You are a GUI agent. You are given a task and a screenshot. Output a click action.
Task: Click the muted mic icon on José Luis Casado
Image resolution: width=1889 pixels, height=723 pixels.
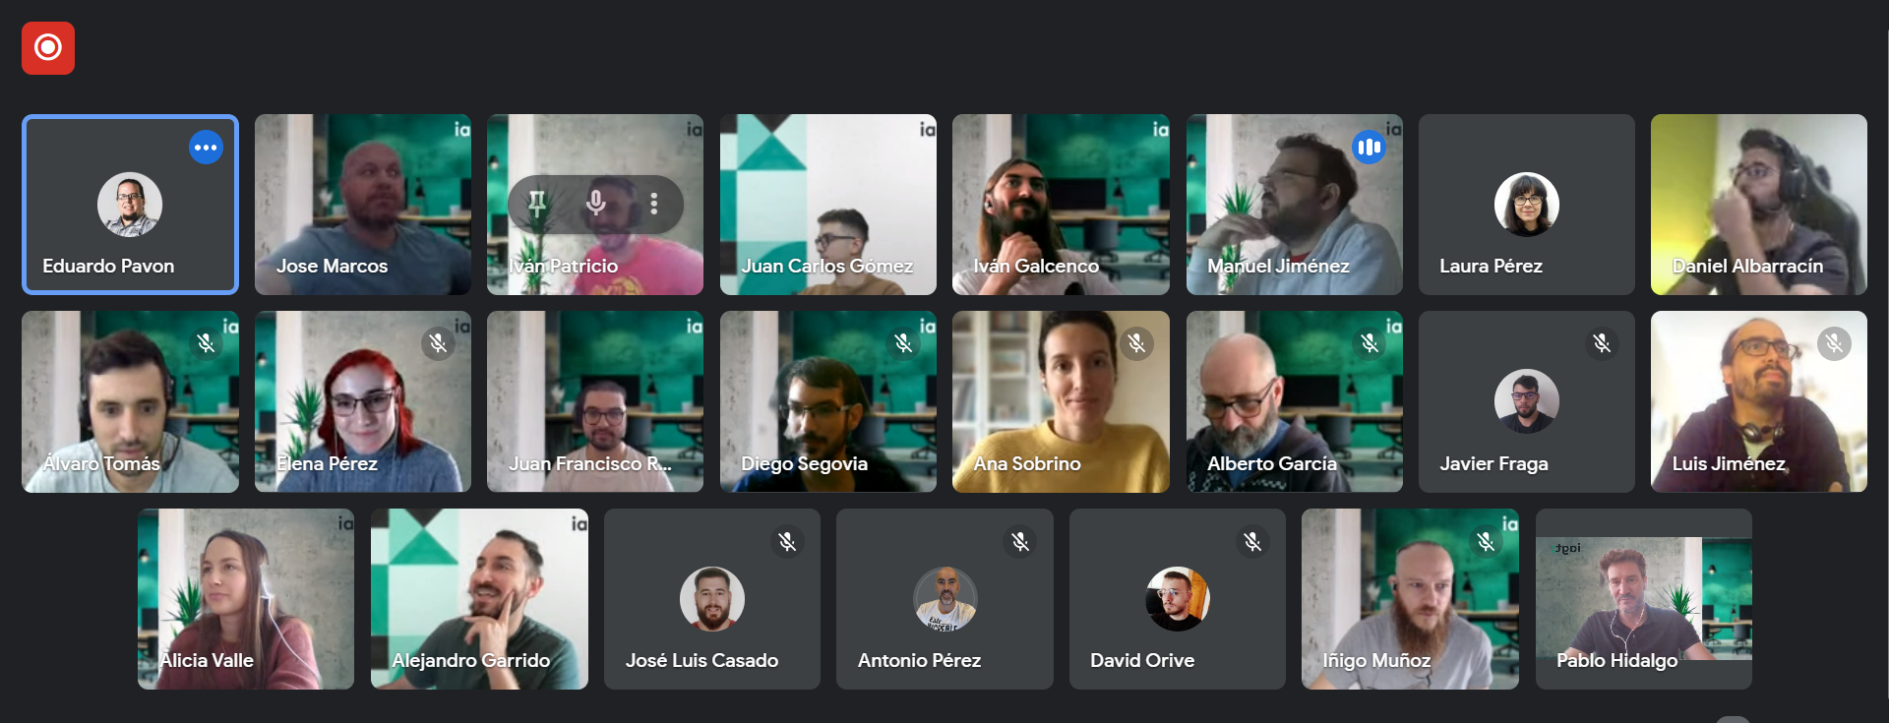click(x=787, y=541)
